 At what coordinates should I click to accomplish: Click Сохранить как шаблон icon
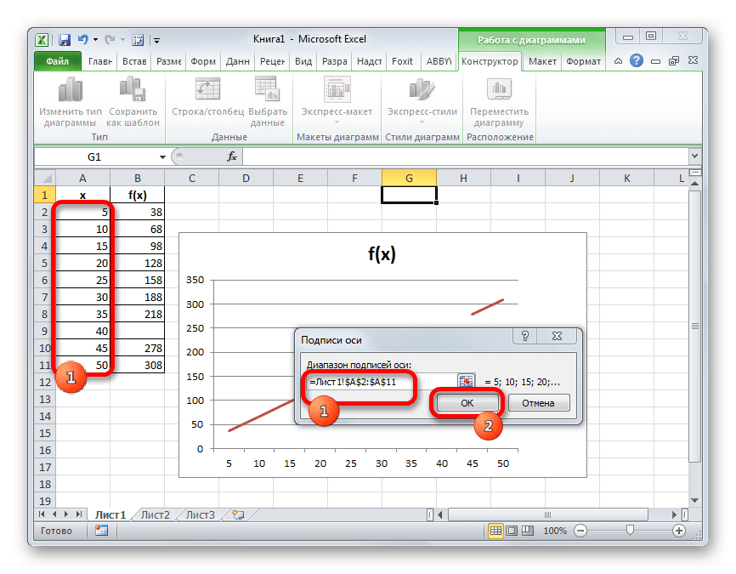coord(133,88)
